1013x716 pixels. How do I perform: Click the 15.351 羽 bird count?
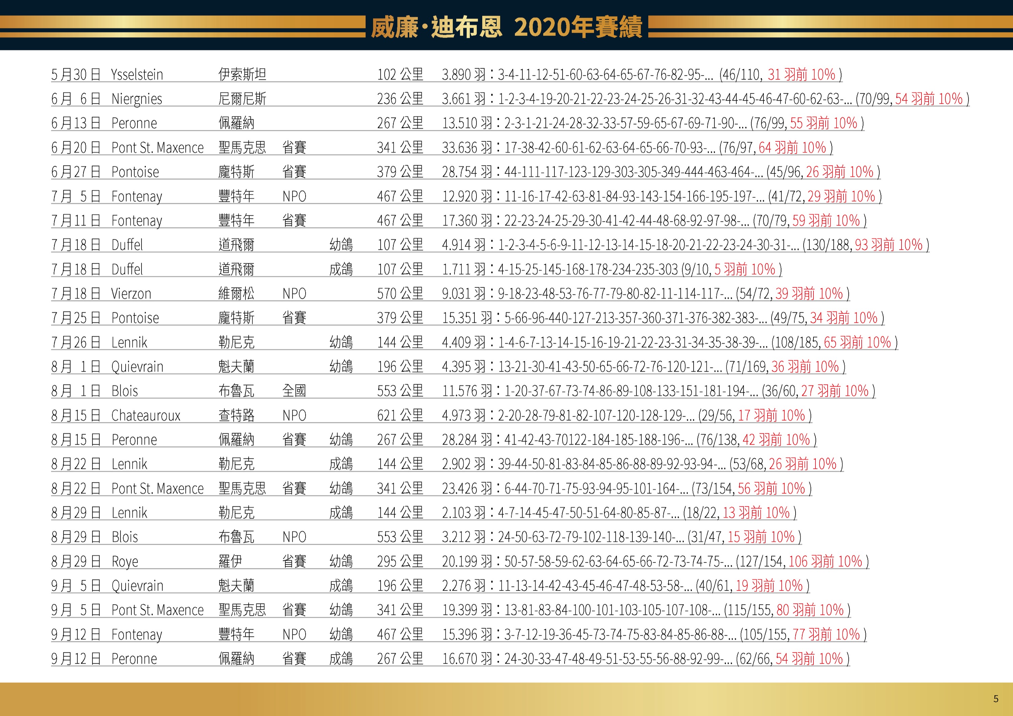[x=467, y=318]
